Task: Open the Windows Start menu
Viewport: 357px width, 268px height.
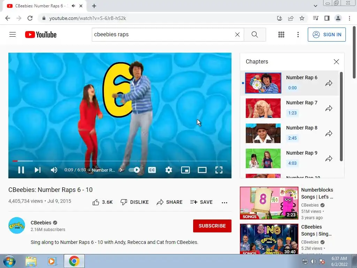Action: (9, 261)
